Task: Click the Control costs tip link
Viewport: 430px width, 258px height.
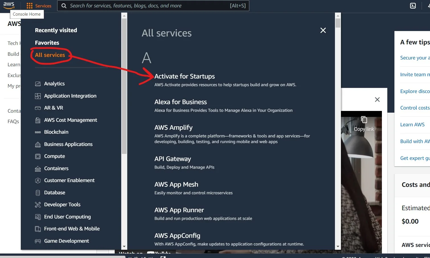Action: coord(415,108)
